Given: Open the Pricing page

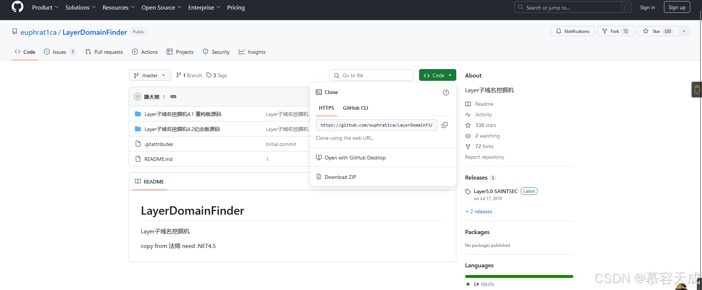Looking at the screenshot, I should coord(236,7).
